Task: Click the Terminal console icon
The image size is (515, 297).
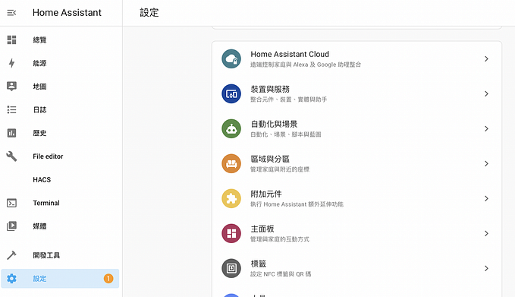Action: (x=11, y=203)
